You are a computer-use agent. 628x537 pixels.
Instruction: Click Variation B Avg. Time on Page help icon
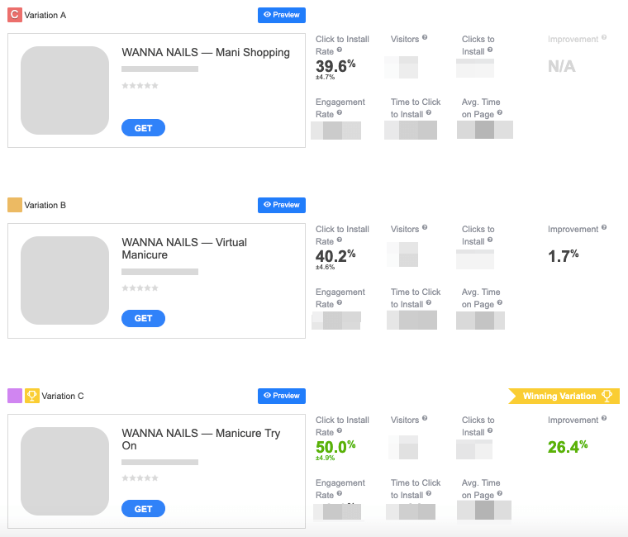(x=499, y=302)
